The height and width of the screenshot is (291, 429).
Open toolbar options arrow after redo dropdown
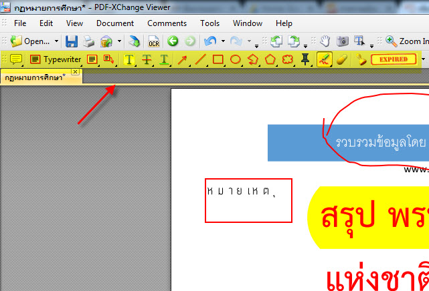coord(256,46)
